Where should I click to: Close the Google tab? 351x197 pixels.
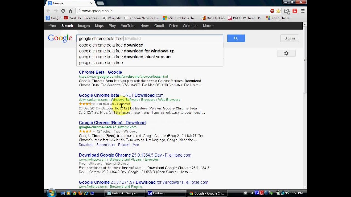tap(91, 3)
